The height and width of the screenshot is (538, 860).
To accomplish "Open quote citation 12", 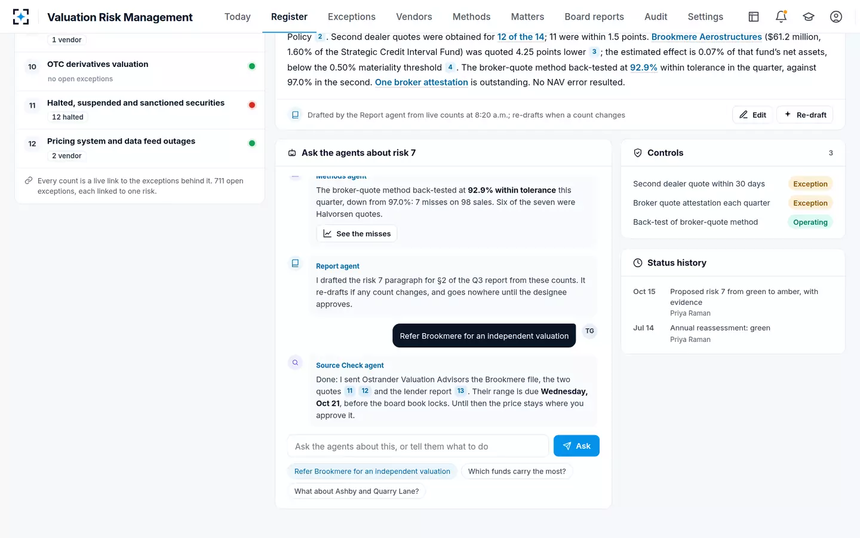I will tap(365, 391).
